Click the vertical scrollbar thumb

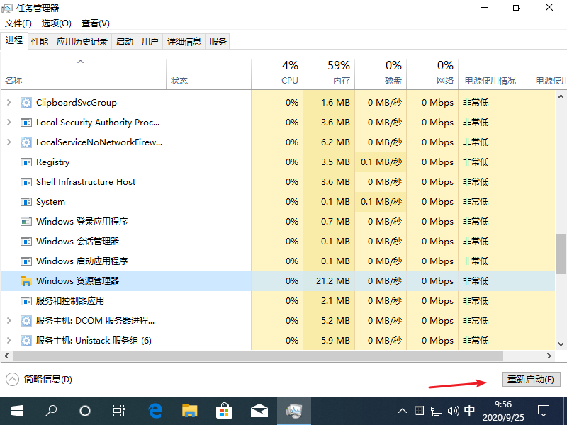[561, 254]
